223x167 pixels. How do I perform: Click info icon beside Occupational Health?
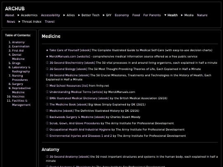tap(47, 129)
